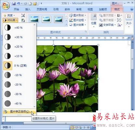Switch to the 插入 ribbon tab
Screen dimensions: 135x130
(x=28, y=9)
